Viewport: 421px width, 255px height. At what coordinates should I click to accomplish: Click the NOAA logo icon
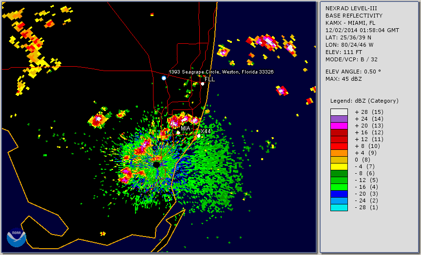[17, 237]
